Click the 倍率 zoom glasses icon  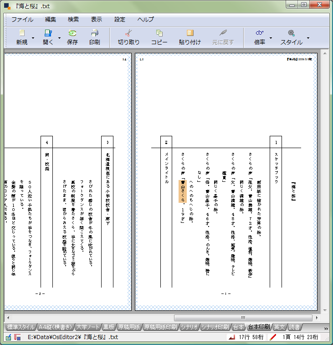click(x=260, y=33)
